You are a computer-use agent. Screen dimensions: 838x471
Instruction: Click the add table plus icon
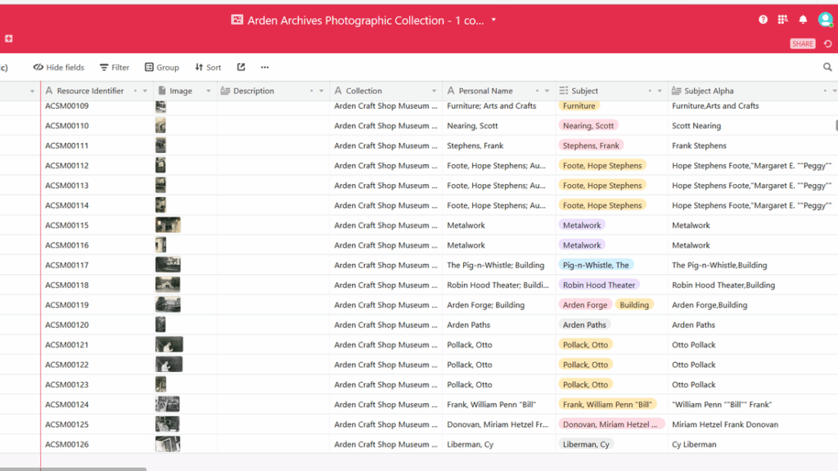pos(9,38)
